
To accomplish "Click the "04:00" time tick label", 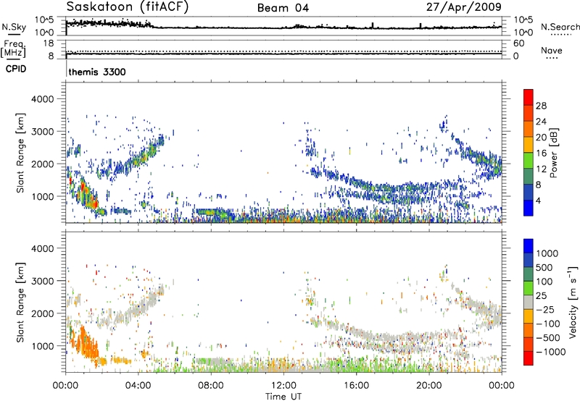I will (138, 386).
